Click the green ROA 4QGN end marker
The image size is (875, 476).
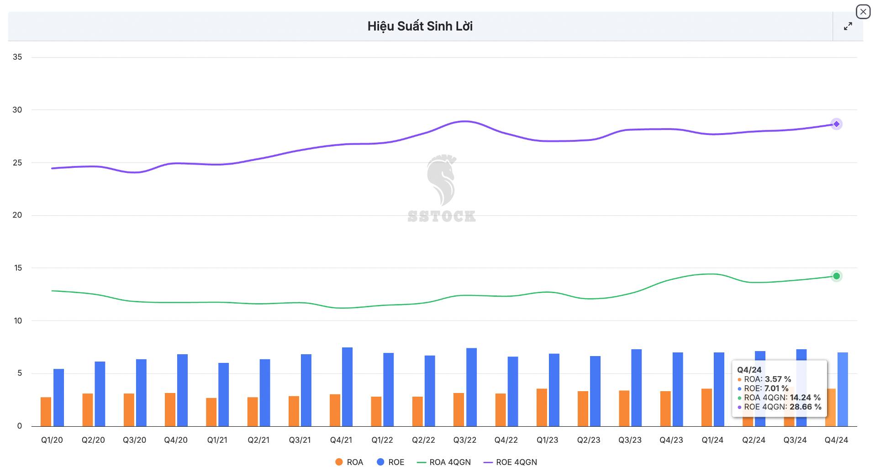click(836, 276)
